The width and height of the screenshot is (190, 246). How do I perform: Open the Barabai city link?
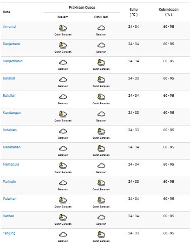(9, 78)
